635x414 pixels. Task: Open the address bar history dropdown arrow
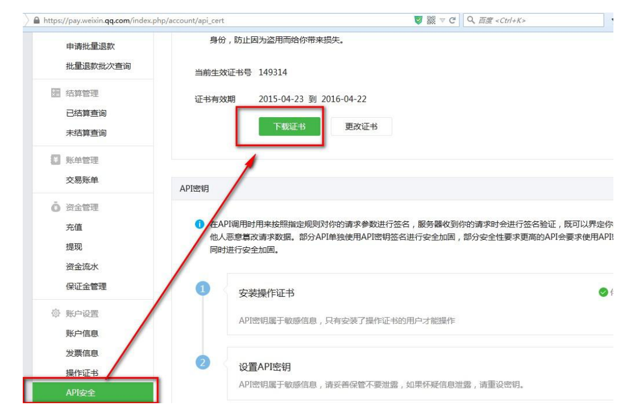click(442, 20)
